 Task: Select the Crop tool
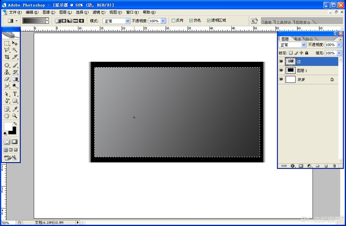(x=7, y=57)
